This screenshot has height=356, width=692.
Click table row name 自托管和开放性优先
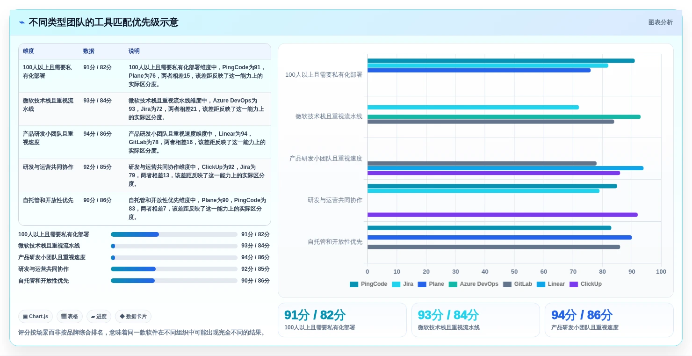pos(48,200)
